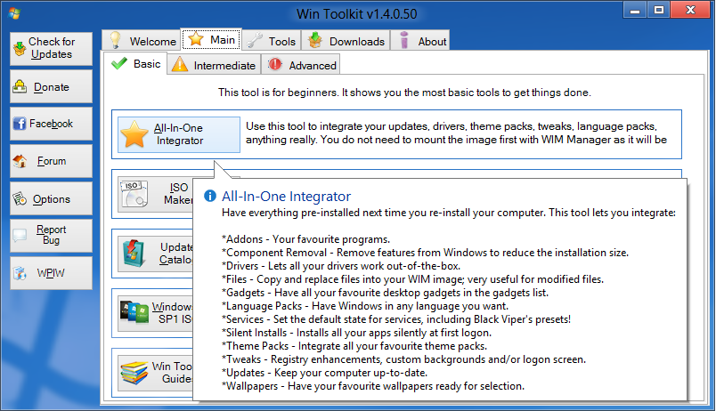716x411 pixels.
Task: Click the Win Toolkit Guides books icon
Action: (134, 372)
